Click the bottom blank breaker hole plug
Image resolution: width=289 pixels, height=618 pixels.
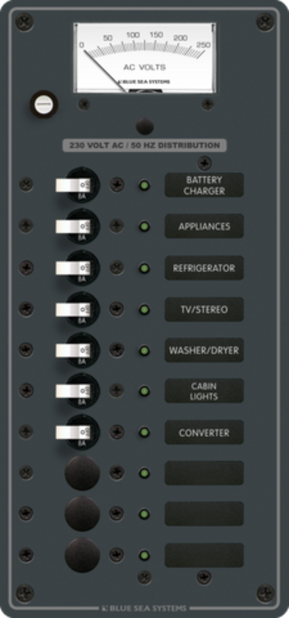pyautogui.click(x=82, y=555)
